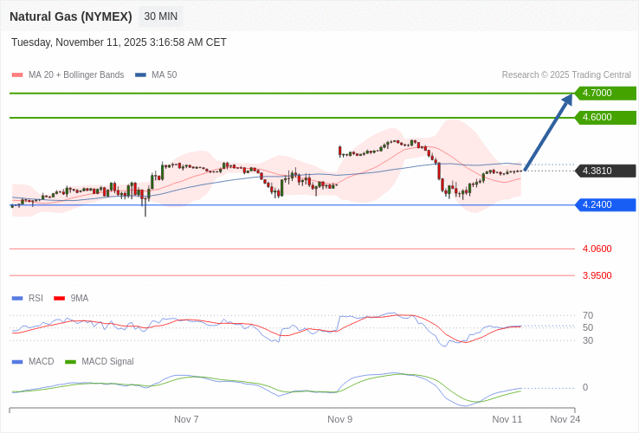Viewport: 639px width, 433px height.
Task: Select the 4.6000 green resistance label
Action: pyautogui.click(x=605, y=117)
